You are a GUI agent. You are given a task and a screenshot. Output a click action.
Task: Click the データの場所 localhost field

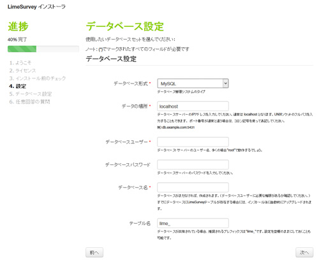[193, 106]
